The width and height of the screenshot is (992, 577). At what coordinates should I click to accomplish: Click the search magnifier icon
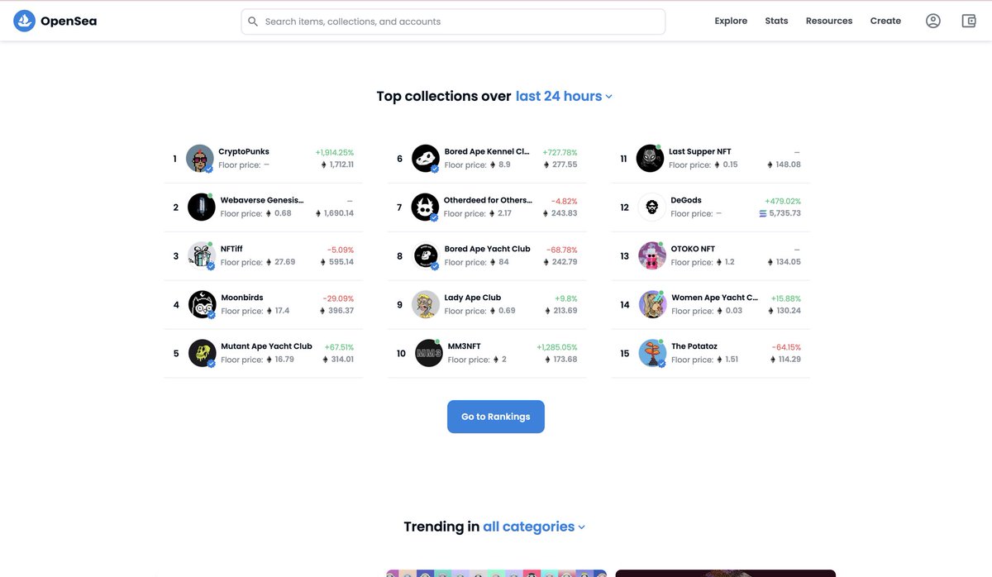[x=253, y=21]
